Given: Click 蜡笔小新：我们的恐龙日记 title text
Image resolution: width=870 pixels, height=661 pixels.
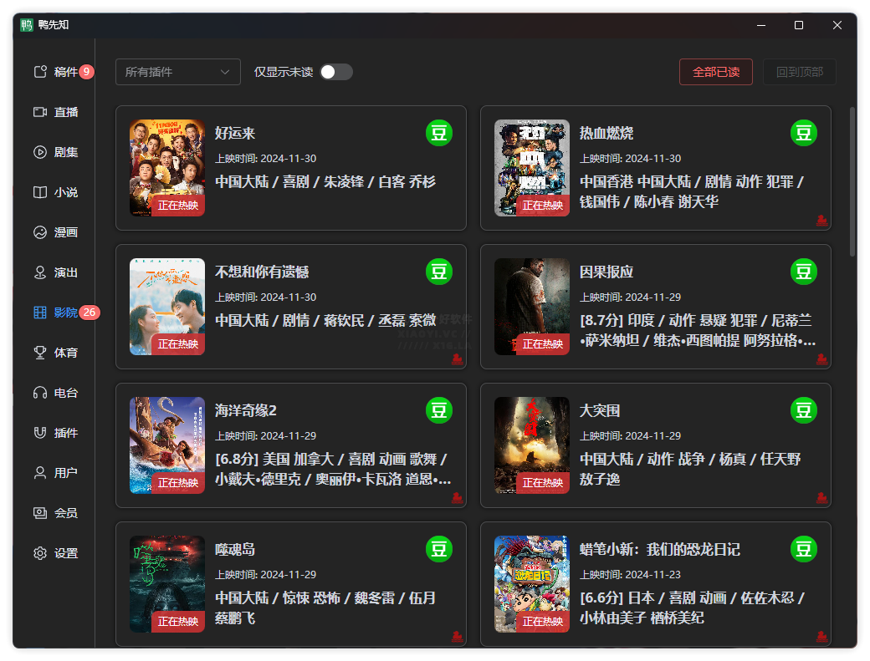Looking at the screenshot, I should pos(660,549).
